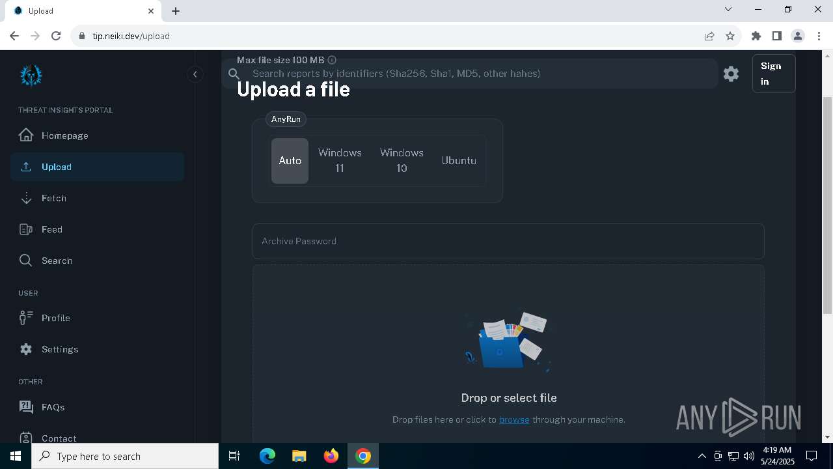This screenshot has height=469, width=833.
Task: Open the Fetch page
Action: [x=97, y=198]
